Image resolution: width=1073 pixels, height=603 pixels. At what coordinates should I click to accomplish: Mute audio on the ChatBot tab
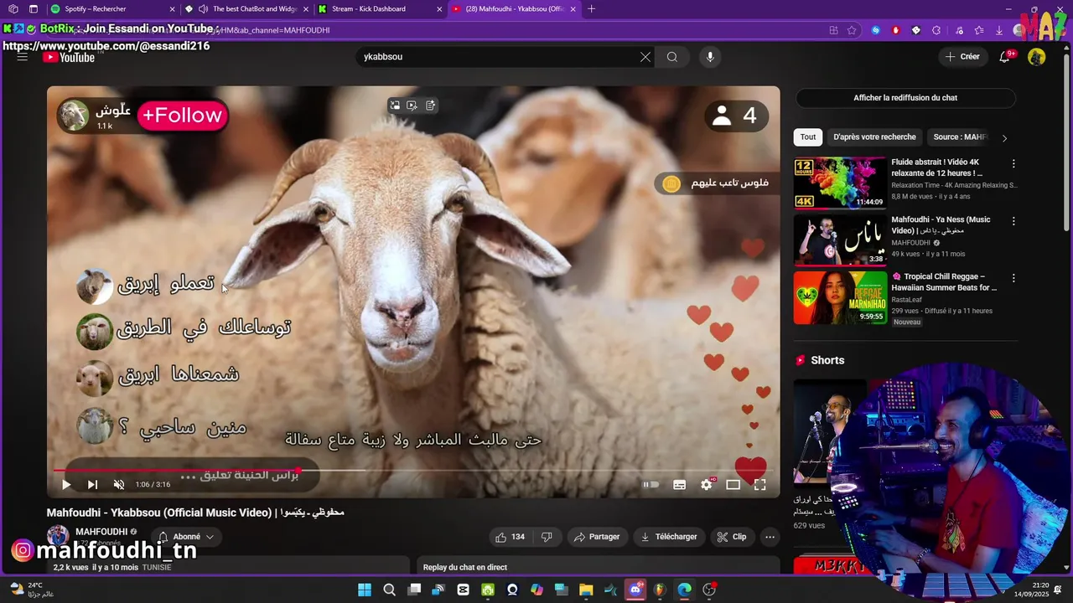204,9
